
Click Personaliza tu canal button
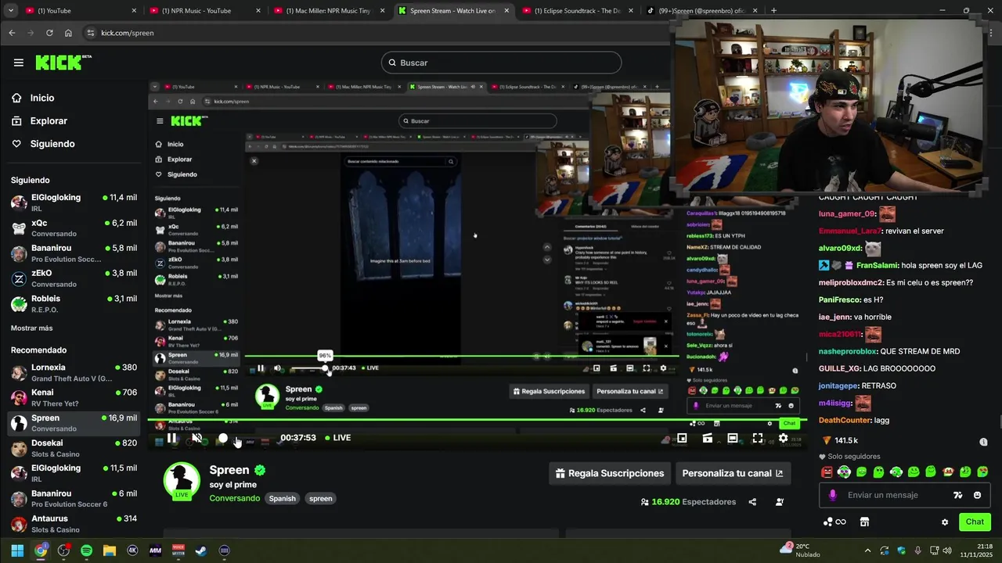pyautogui.click(x=733, y=473)
